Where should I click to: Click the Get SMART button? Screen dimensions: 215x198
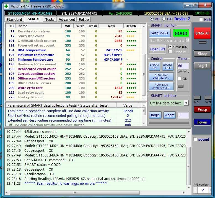(x=159, y=33)
